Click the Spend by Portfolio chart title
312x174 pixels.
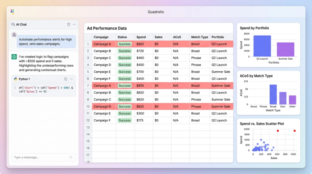(x=255, y=28)
